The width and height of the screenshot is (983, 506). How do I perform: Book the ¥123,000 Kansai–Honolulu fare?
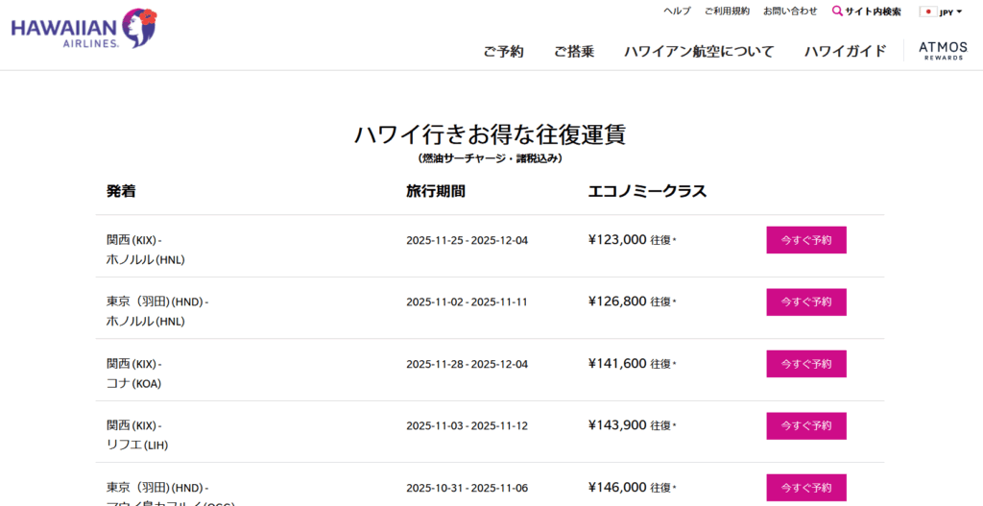click(x=806, y=240)
